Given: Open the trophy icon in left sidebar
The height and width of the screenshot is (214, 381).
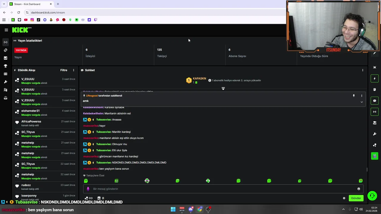Looking at the screenshot, I should point(5,66).
